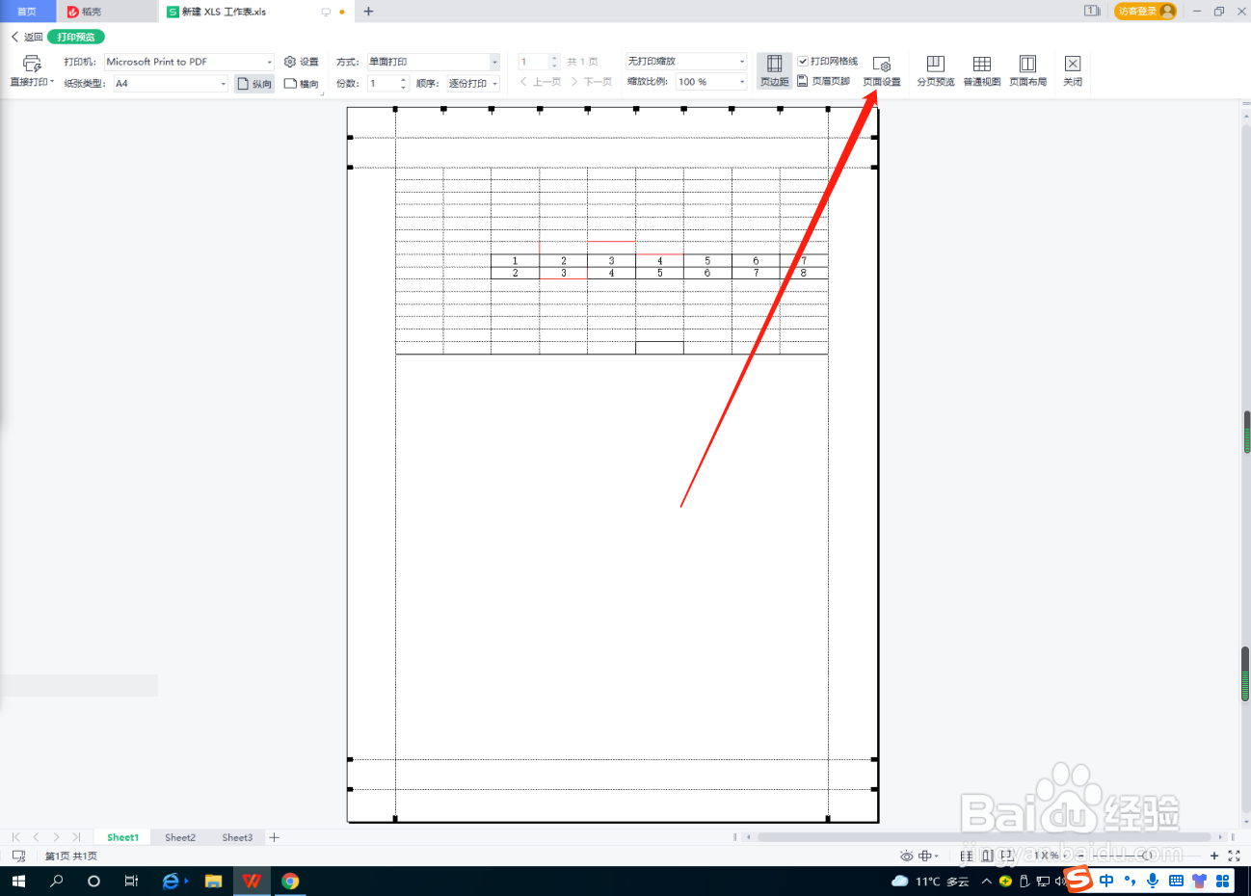Click the WPS Office taskbar icon
This screenshot has height=896, width=1251.
coord(252,881)
